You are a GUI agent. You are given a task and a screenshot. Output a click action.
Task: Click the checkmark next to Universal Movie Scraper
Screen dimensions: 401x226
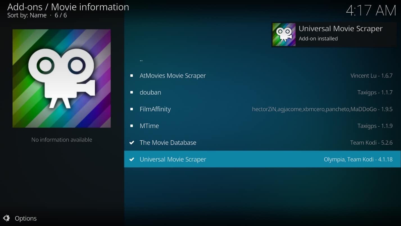pyautogui.click(x=132, y=159)
